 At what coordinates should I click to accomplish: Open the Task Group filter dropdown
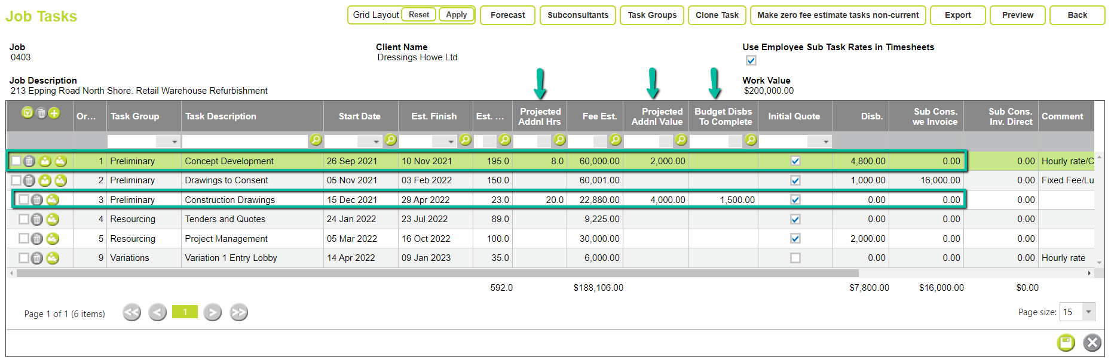174,141
